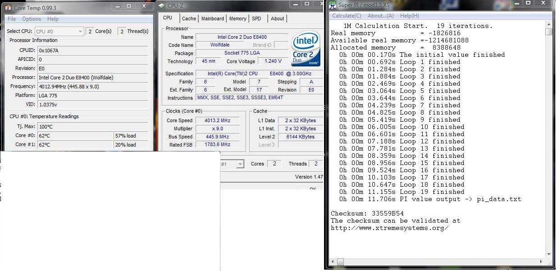Click the CPU-Z application icon in titlebar
Screen dimensions: 557x271
click(x=162, y=5)
